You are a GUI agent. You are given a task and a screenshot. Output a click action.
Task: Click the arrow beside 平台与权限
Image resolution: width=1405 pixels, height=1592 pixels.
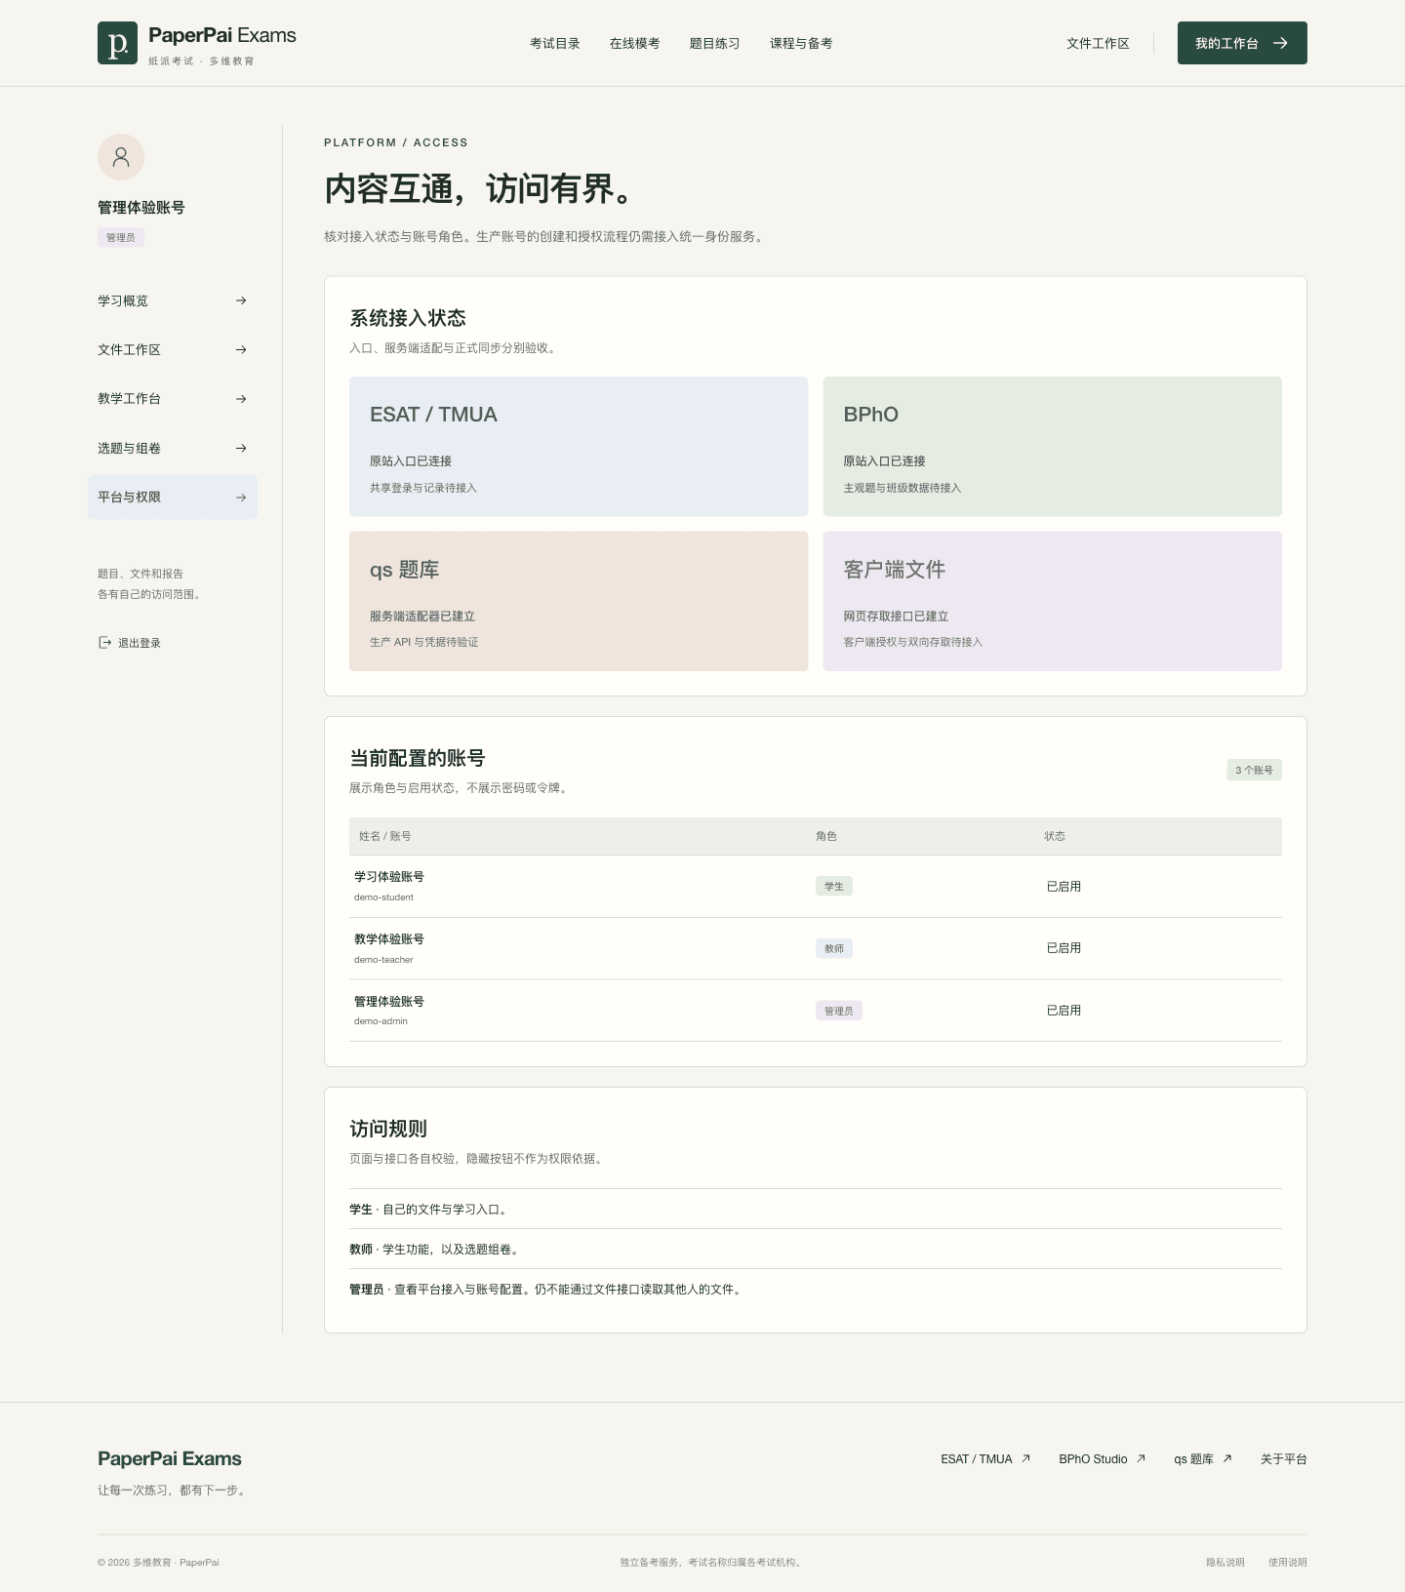pyautogui.click(x=241, y=497)
